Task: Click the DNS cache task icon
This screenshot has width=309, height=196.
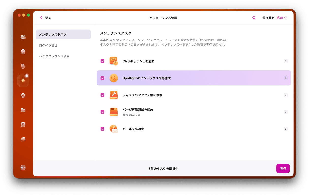Action: (x=114, y=61)
